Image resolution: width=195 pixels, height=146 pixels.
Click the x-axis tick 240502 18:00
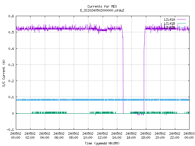146,135
